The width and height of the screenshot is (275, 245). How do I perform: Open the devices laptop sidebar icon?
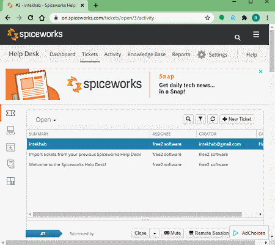click(10, 130)
